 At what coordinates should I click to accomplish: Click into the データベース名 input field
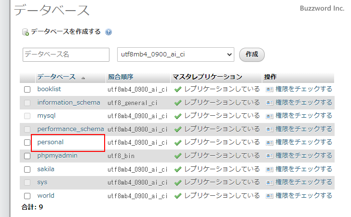(66, 54)
